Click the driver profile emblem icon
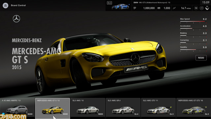Viewport: 211px width, 119px height. [207, 8]
